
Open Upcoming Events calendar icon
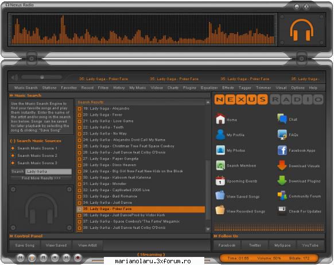click(220, 181)
